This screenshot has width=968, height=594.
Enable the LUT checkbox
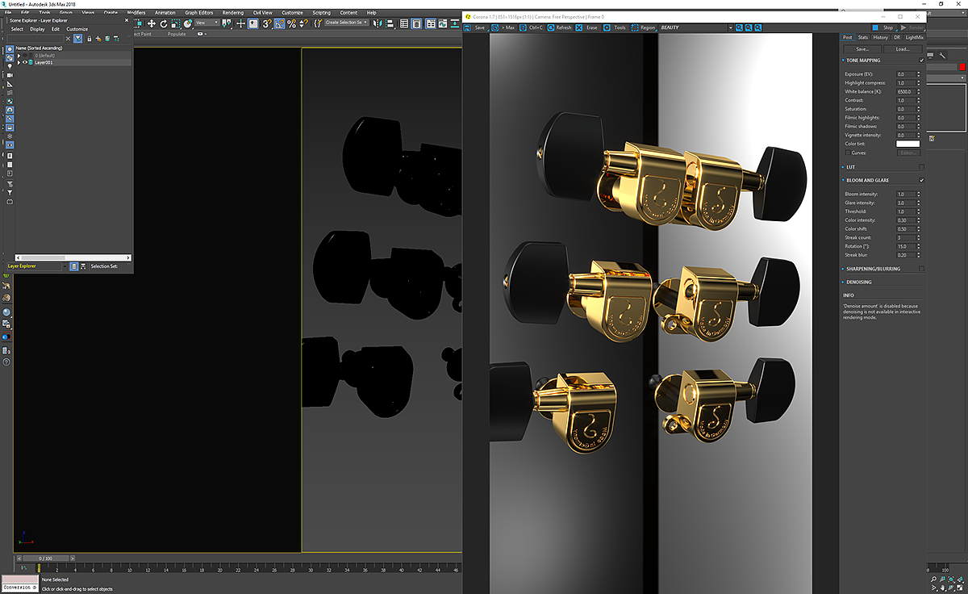pyautogui.click(x=921, y=167)
